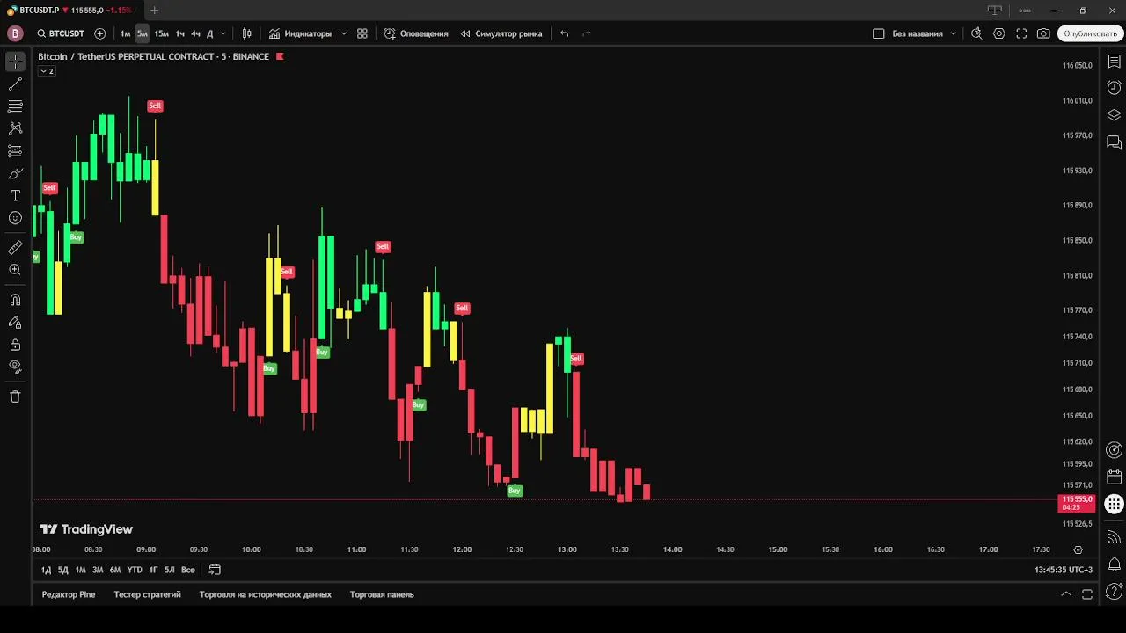Screen dimensions: 1126x633
Task: Select the chart layout square icon
Action: click(x=878, y=33)
